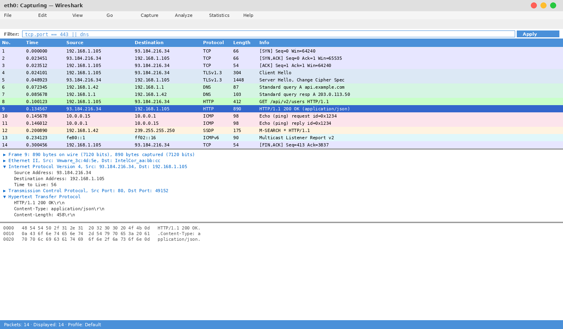Select the GET /api/v2/users packet
This screenshot has width=563, height=329.
(281, 102)
